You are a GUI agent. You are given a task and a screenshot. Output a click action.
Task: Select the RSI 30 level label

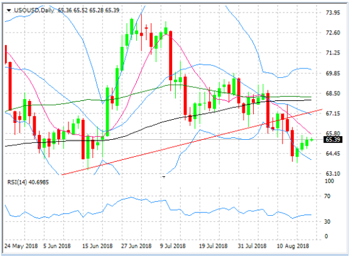pos(327,221)
